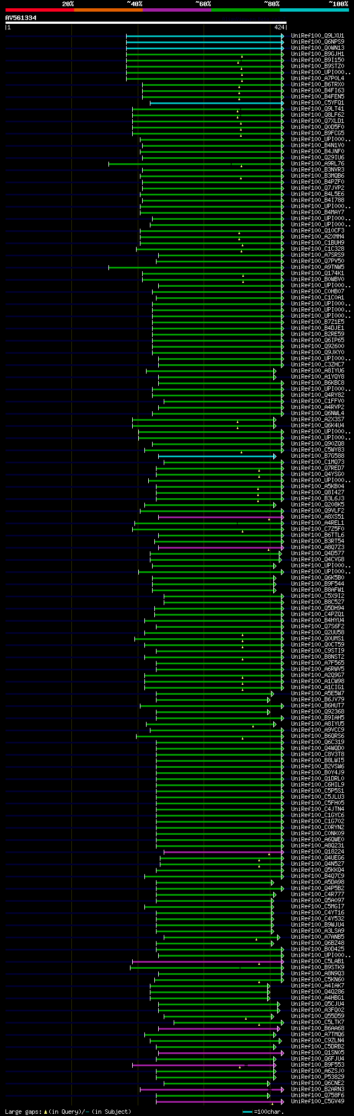Select hit label UniRef100_B9GJH1
Viewport: 354px width, 1116px height.
(x=317, y=54)
